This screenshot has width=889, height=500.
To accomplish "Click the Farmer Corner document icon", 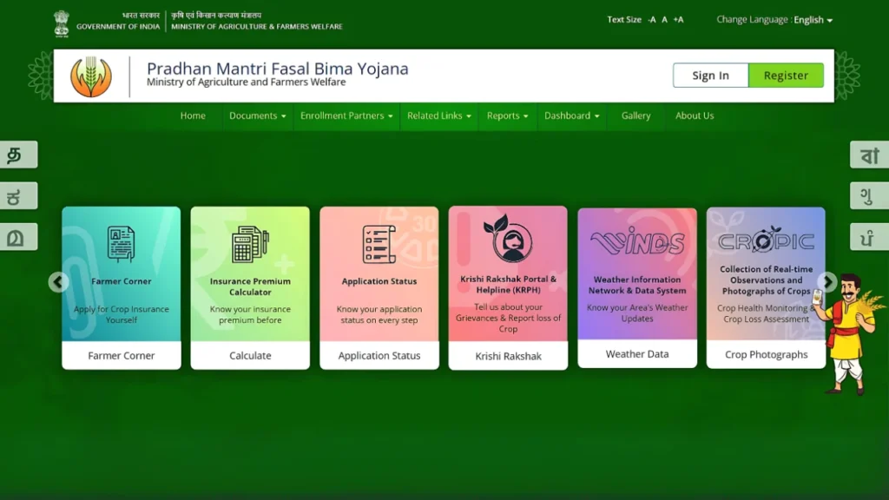I will pyautogui.click(x=122, y=244).
